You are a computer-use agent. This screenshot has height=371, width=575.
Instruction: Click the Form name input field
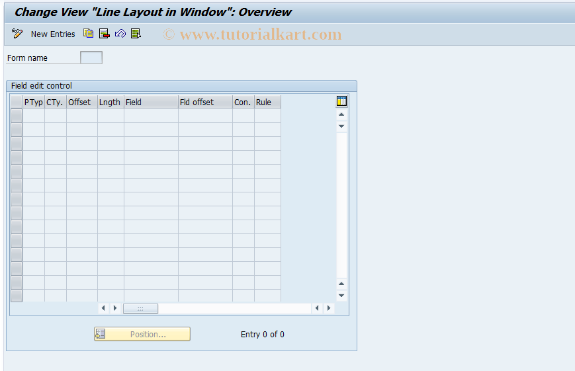point(91,58)
